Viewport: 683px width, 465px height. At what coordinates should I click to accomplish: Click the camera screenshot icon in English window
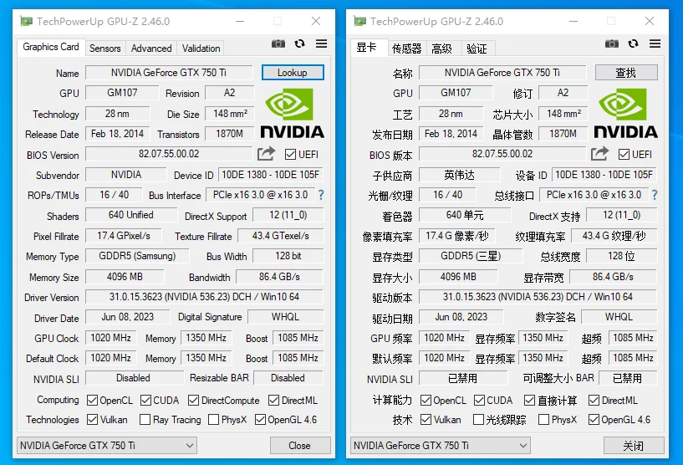point(278,44)
